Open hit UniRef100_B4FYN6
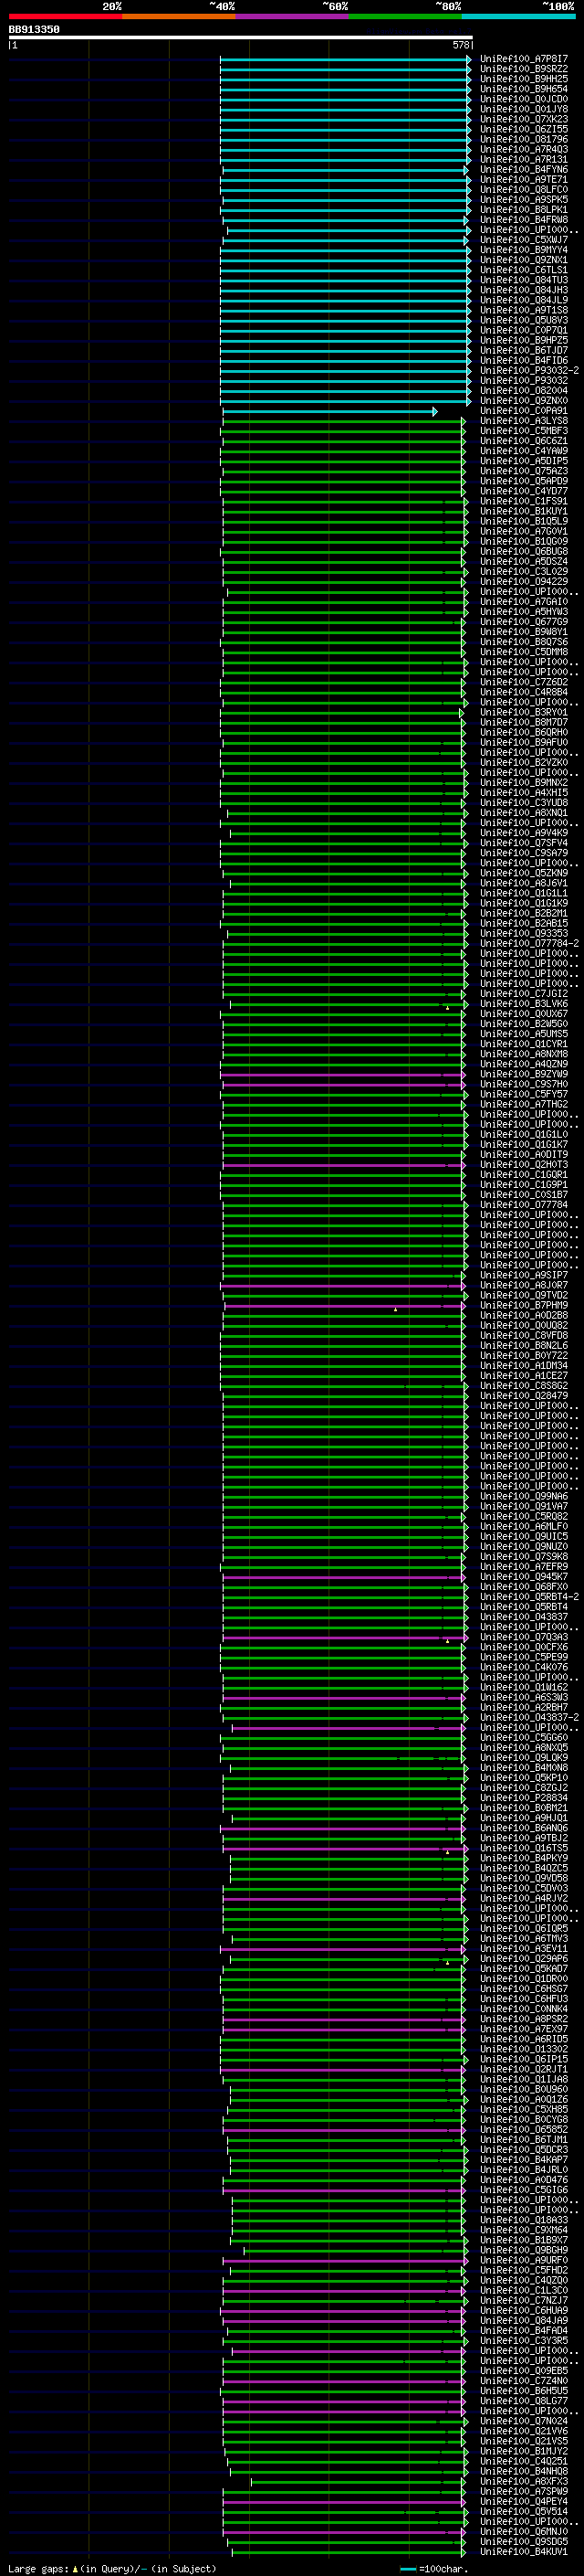 [524, 170]
